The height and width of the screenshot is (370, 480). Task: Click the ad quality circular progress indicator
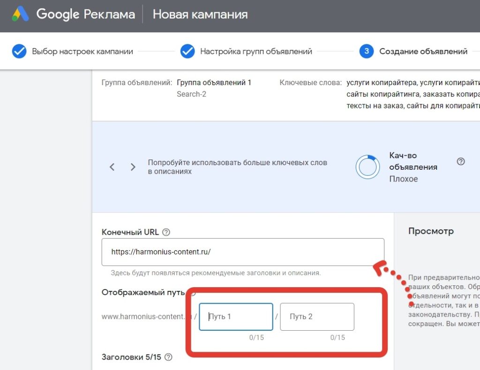pyautogui.click(x=367, y=167)
